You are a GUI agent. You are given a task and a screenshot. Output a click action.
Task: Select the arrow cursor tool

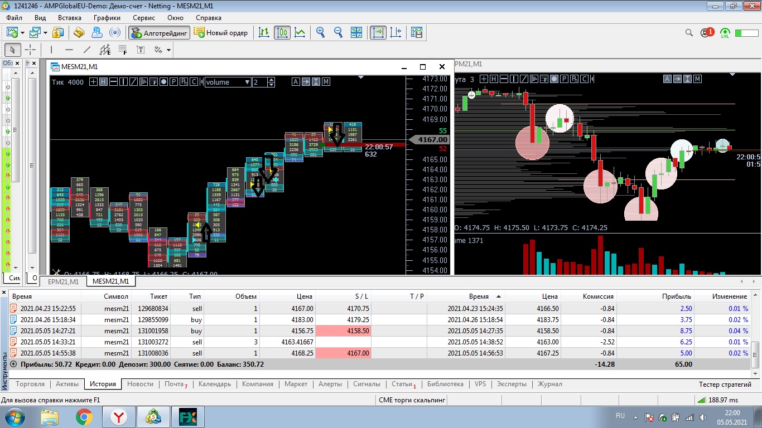(13, 50)
